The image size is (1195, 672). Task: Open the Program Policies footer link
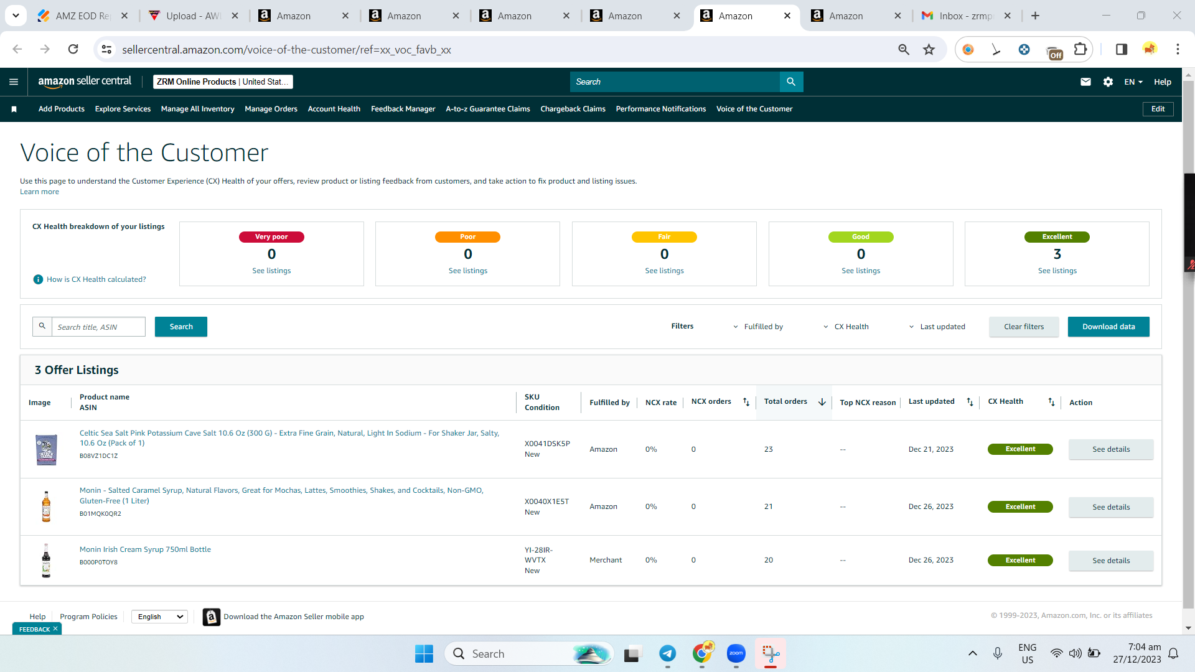pos(88,617)
